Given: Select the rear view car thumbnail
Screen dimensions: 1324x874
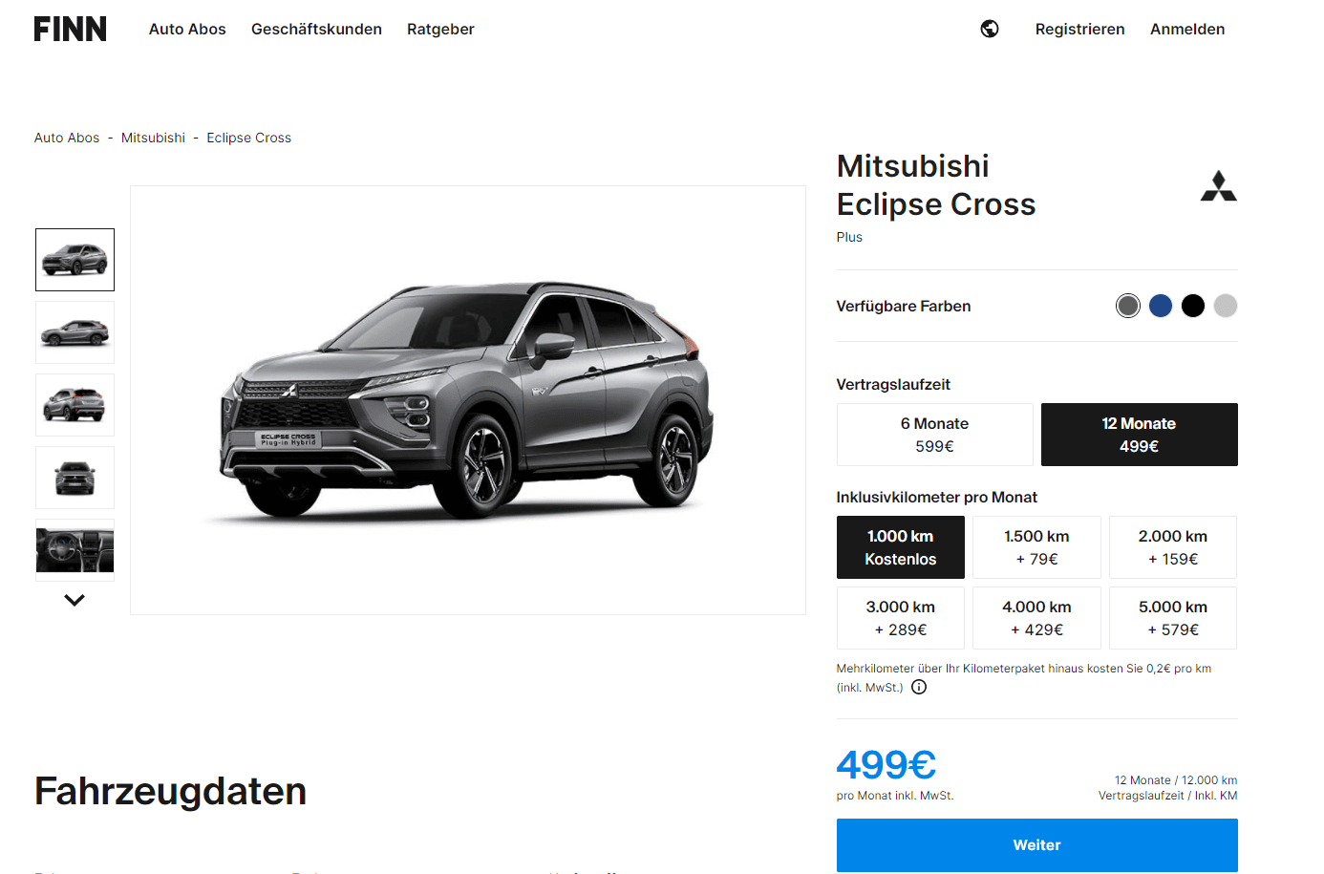Looking at the screenshot, I should pos(75,405).
